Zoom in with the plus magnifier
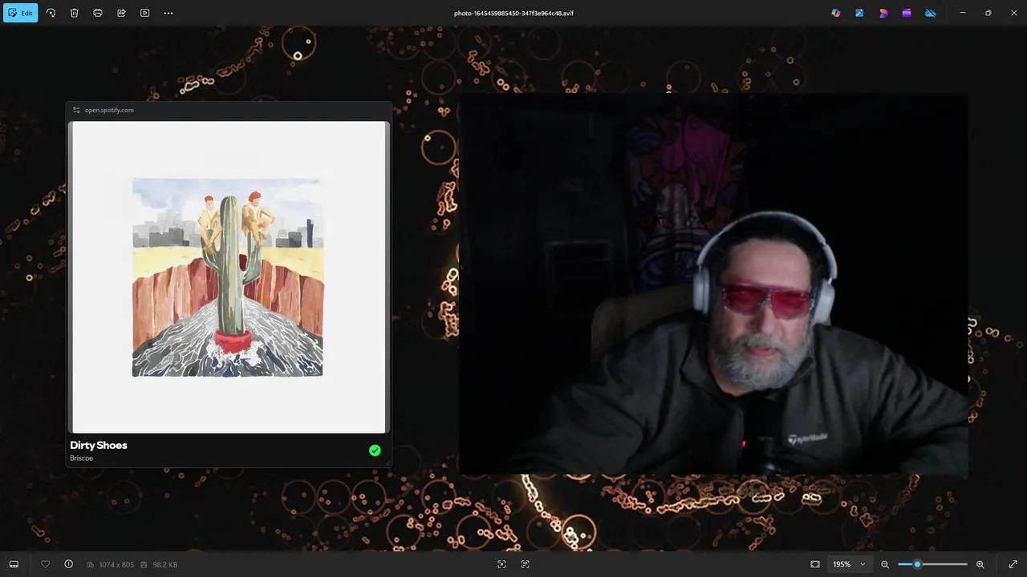The width and height of the screenshot is (1027, 577). 980,564
